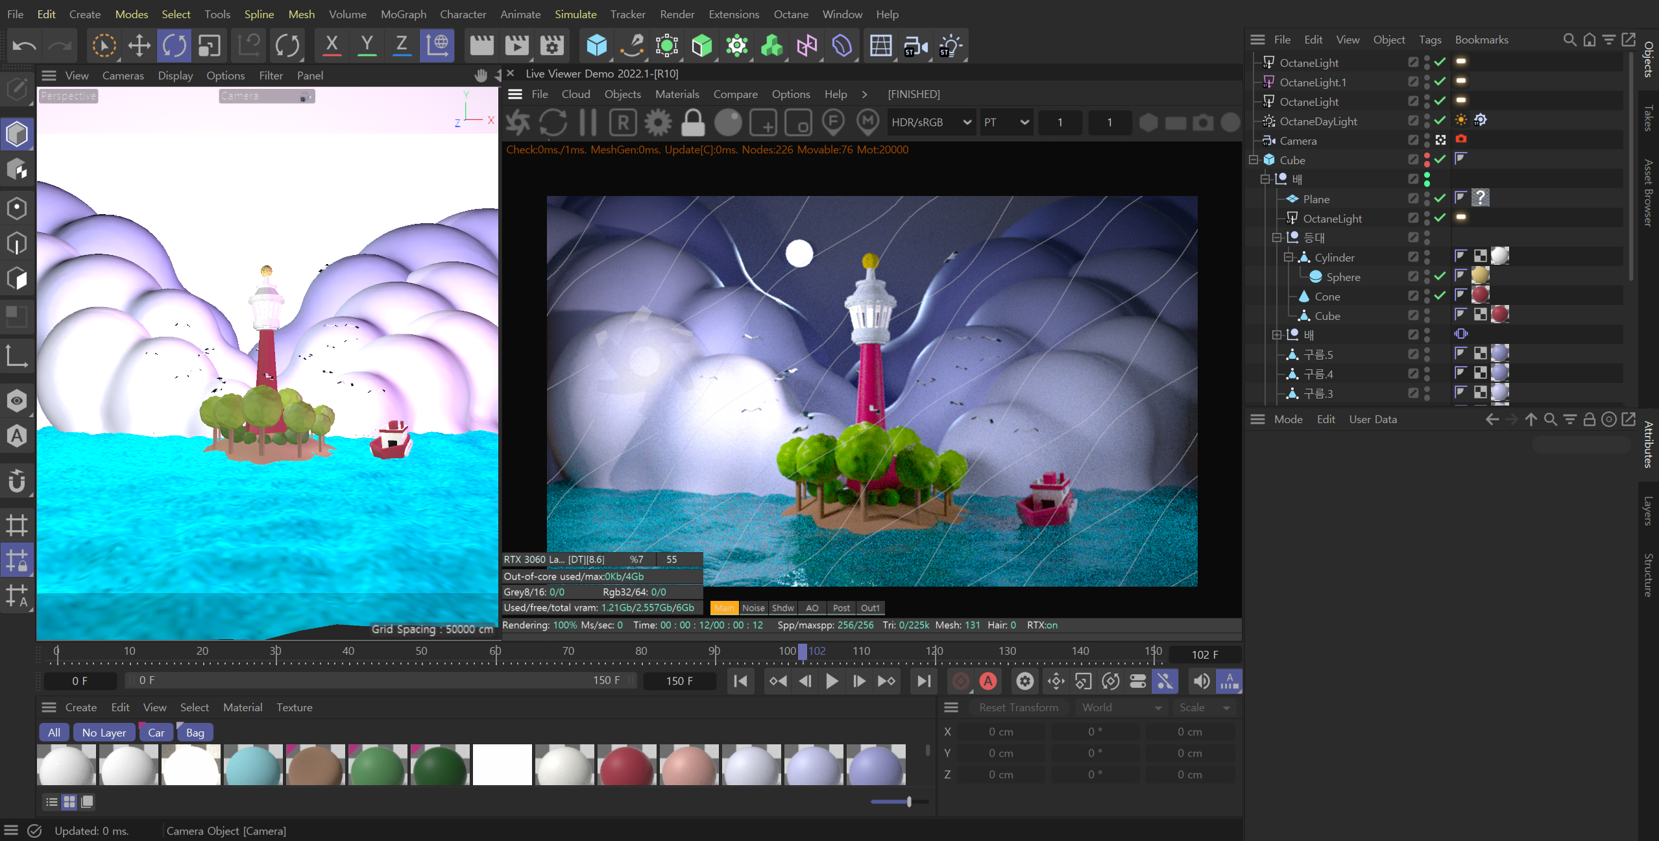Click the MoGraph Cloner icon

pos(736,45)
